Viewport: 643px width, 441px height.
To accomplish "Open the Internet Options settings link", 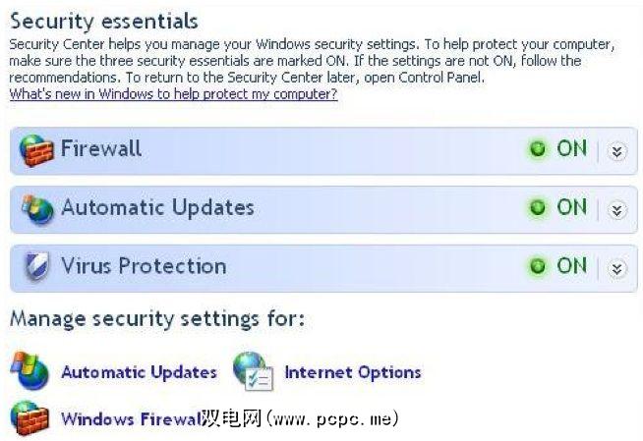I will point(352,372).
